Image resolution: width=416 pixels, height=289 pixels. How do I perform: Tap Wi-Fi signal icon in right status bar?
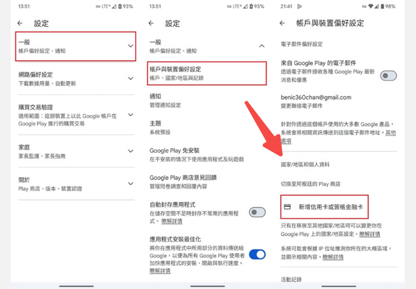pyautogui.click(x=371, y=6)
